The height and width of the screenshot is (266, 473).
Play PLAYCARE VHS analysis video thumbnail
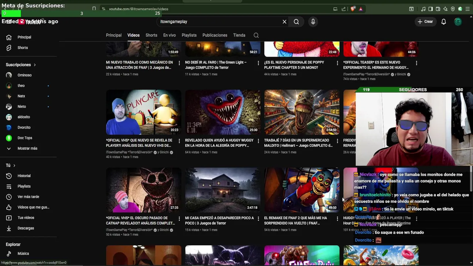144,112
